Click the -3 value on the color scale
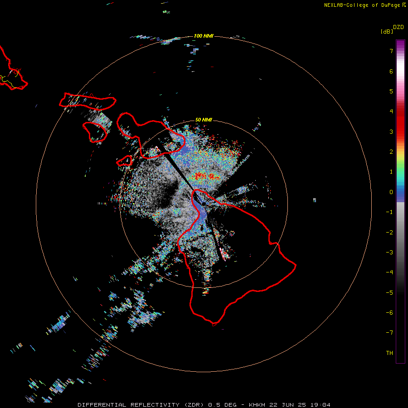 [x=389, y=253]
